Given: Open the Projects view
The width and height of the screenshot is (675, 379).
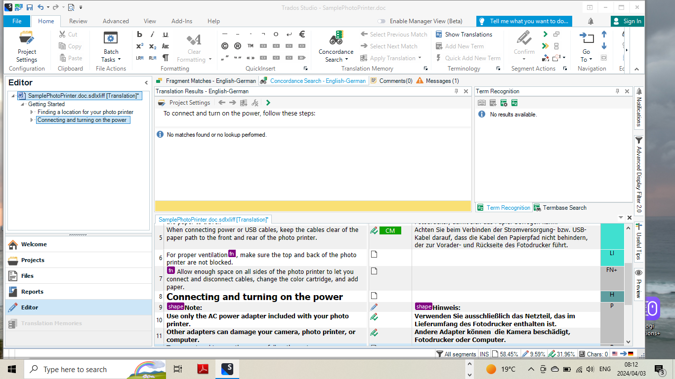Looking at the screenshot, I should click(x=79, y=260).
